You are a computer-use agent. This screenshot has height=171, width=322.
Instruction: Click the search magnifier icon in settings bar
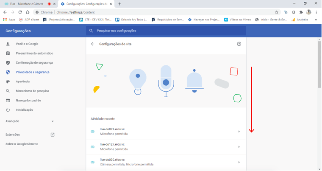(91, 31)
